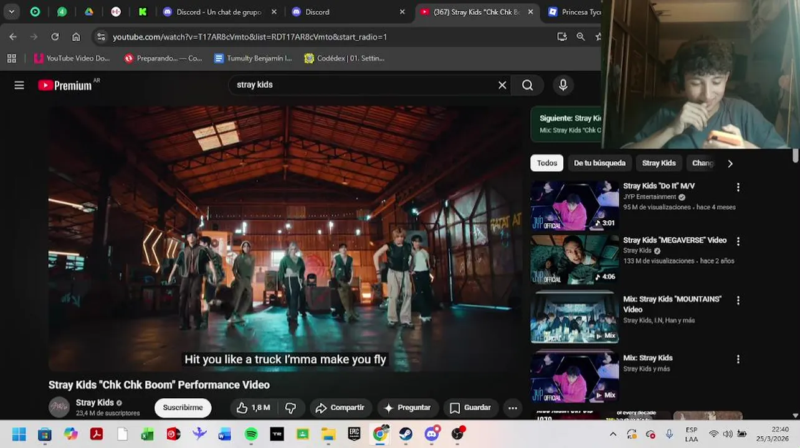This screenshot has width=800, height=448.
Task: View site information icon in address bar
Action: 101,37
